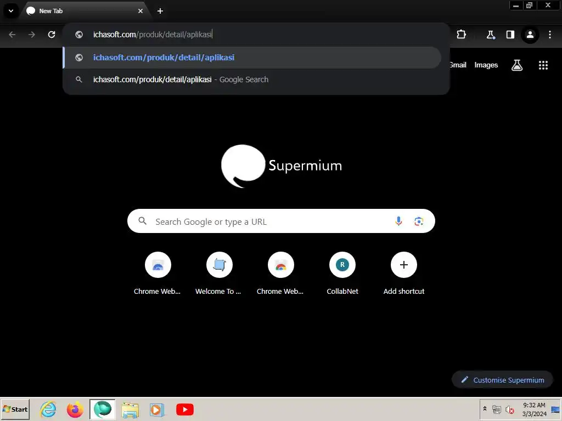562x421 pixels.
Task: Open YouTube icon in taskbar
Action: click(x=185, y=409)
